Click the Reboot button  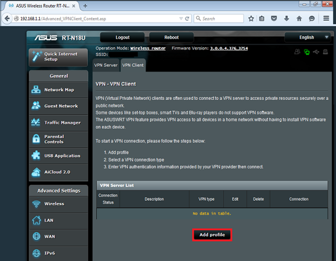171,37
